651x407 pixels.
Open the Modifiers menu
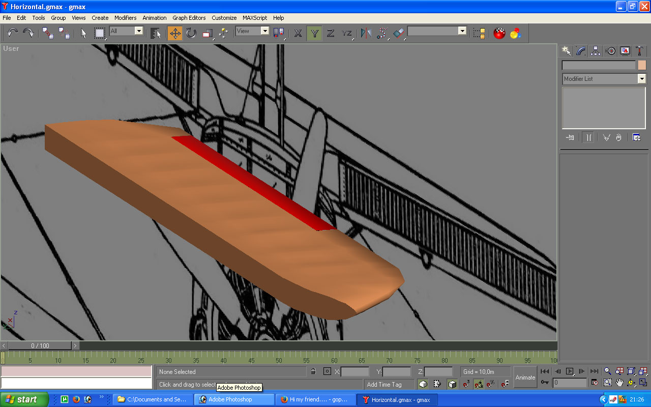[125, 18]
